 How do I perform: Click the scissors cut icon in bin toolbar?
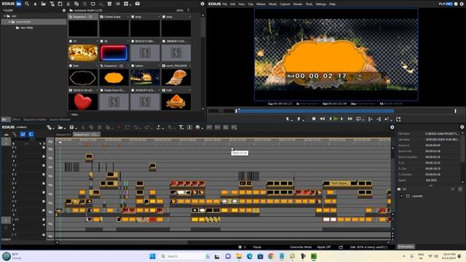click(x=68, y=4)
